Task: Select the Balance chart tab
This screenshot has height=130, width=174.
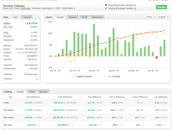Action: [x=73, y=17]
